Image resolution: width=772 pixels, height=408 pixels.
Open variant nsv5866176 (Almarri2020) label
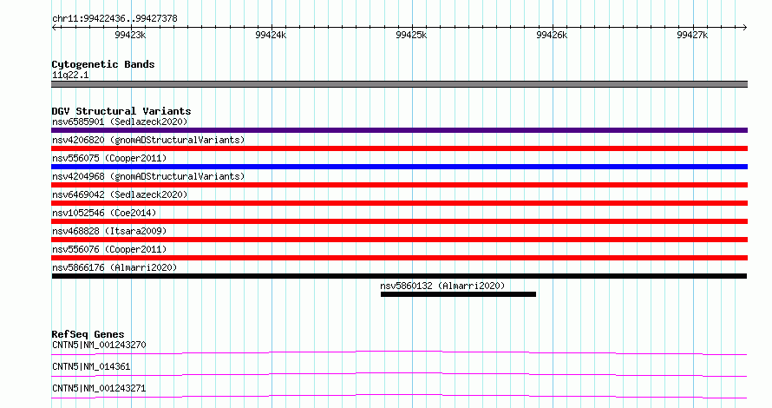[114, 267]
